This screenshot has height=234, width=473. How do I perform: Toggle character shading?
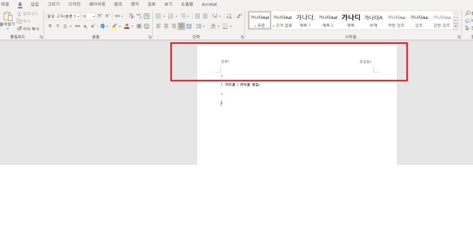coord(139,26)
